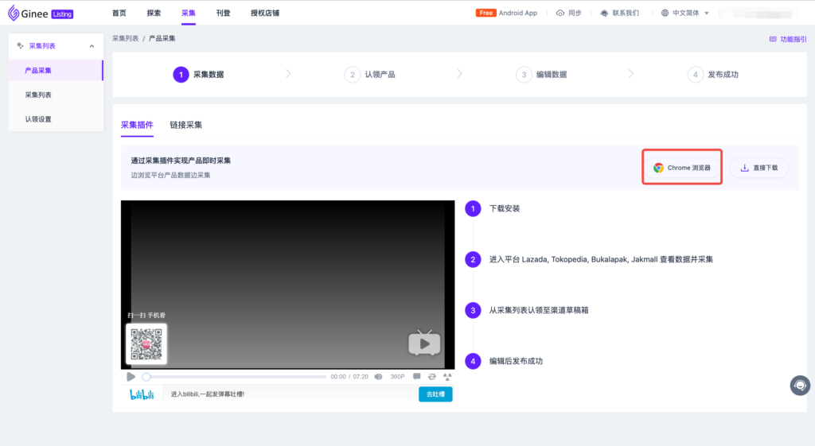Click the rightmost video control bar icon

[x=447, y=377]
